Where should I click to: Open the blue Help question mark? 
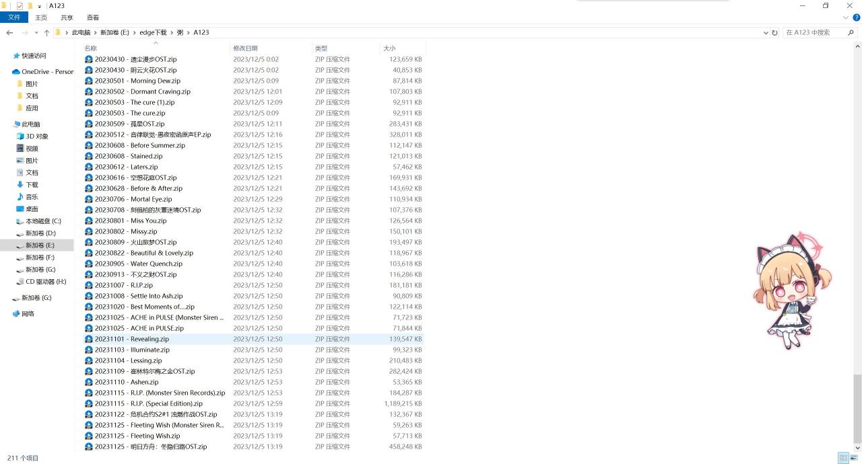[856, 17]
